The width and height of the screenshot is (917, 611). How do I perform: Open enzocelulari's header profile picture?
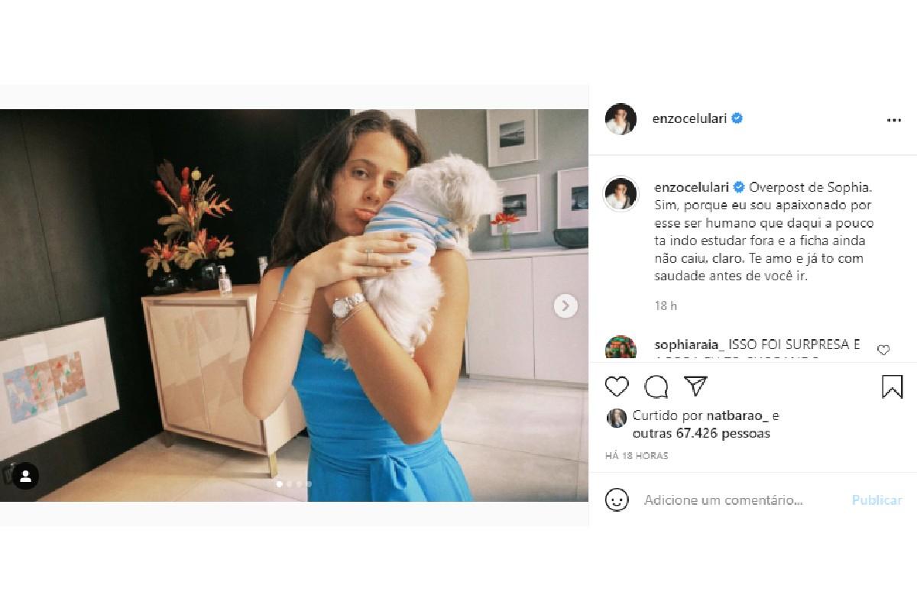click(x=621, y=119)
